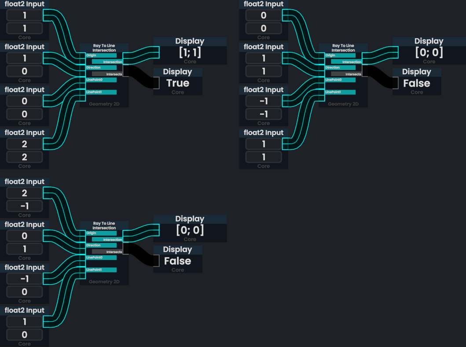Edit upper -1 field in top-right group's third float2 Input
Image resolution: width=466 pixels, height=347 pixels.
(x=264, y=101)
